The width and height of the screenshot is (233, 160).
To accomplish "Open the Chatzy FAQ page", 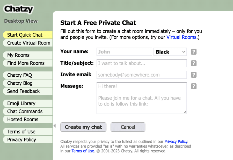I will coord(19,75).
